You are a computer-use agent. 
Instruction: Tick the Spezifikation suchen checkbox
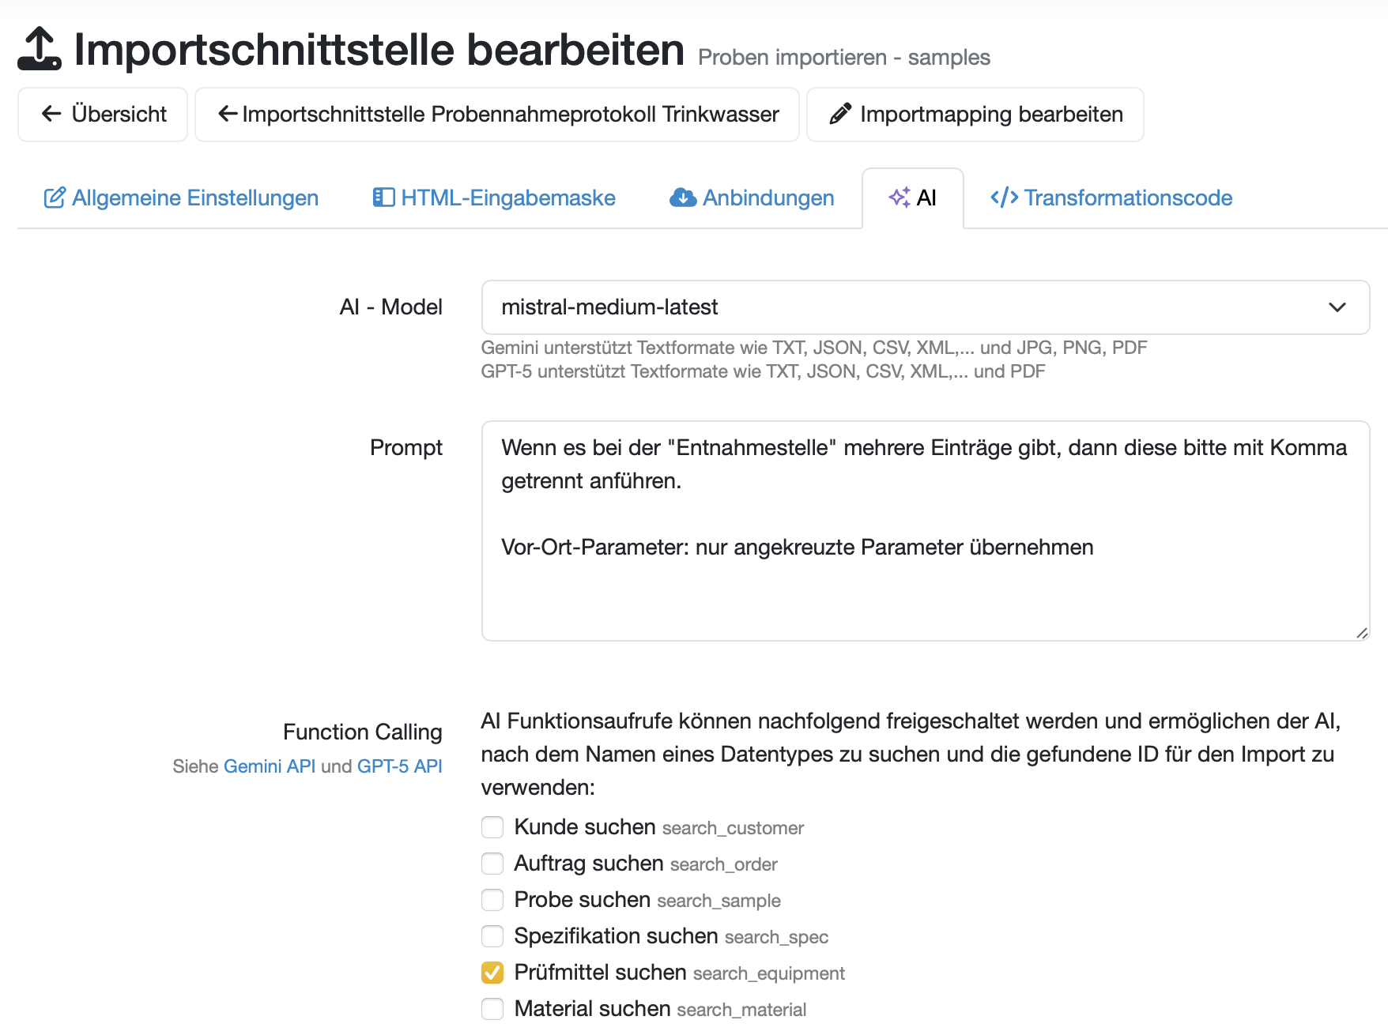(492, 936)
